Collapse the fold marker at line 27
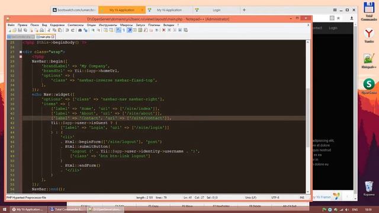 21,52
